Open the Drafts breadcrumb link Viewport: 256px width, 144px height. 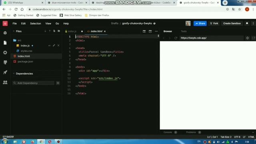pos(115,23)
